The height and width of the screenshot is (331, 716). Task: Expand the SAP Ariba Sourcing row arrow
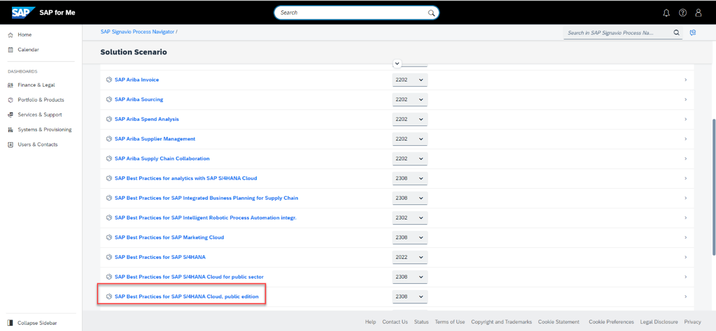pos(685,100)
